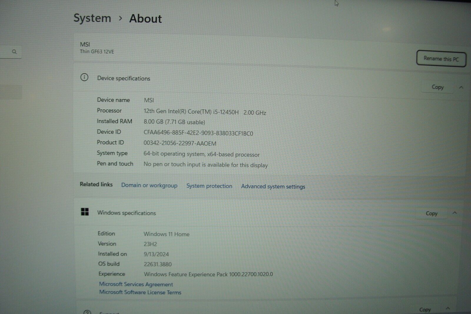Click the 'Thin GF63 12VE' model text
Image resolution: width=471 pixels, height=314 pixels.
pyautogui.click(x=97, y=52)
